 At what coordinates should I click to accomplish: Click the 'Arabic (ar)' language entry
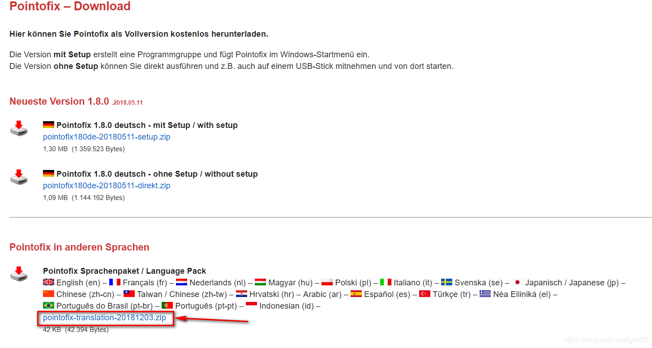tap(322, 294)
